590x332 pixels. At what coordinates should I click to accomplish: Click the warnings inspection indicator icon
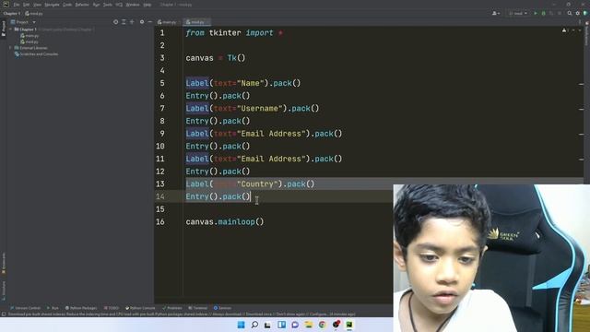564,30
